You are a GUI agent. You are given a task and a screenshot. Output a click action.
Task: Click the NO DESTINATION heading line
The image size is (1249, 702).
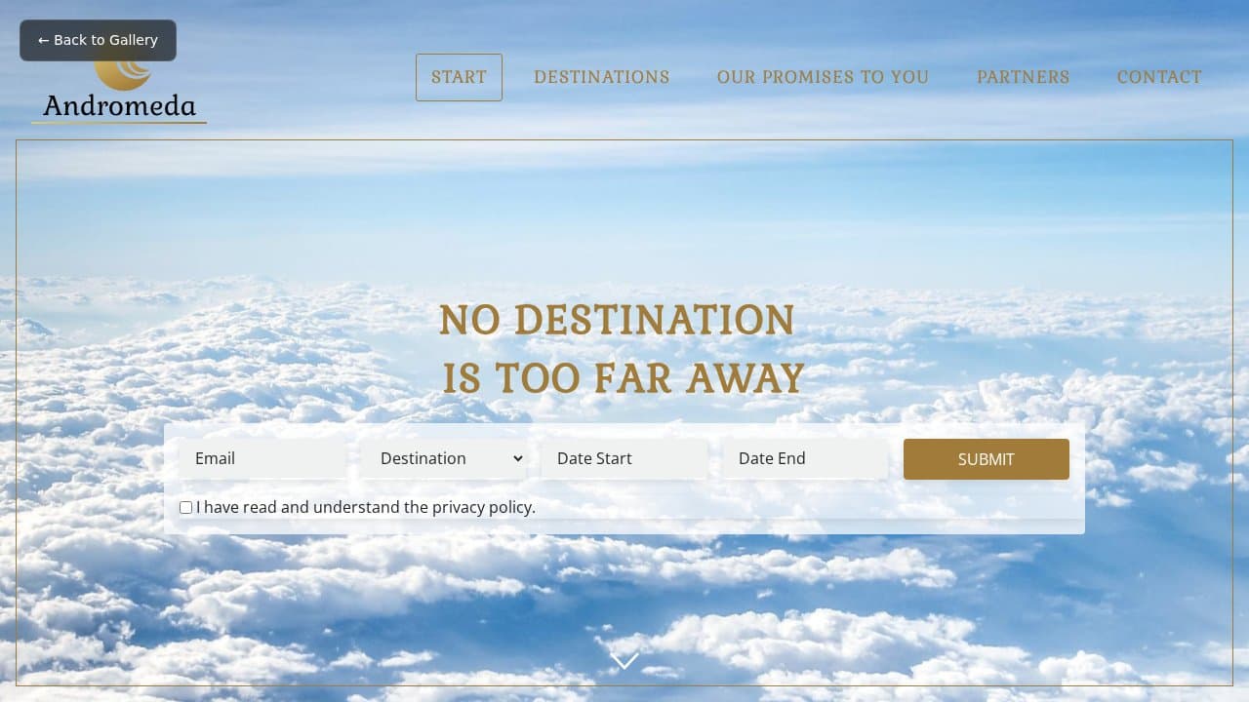[617, 321]
